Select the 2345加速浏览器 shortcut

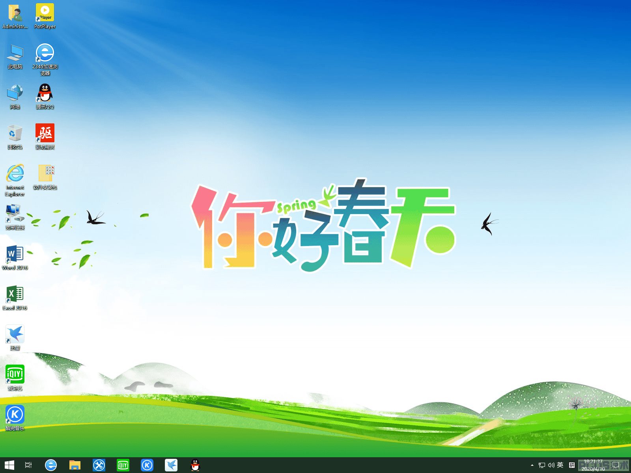pos(45,59)
